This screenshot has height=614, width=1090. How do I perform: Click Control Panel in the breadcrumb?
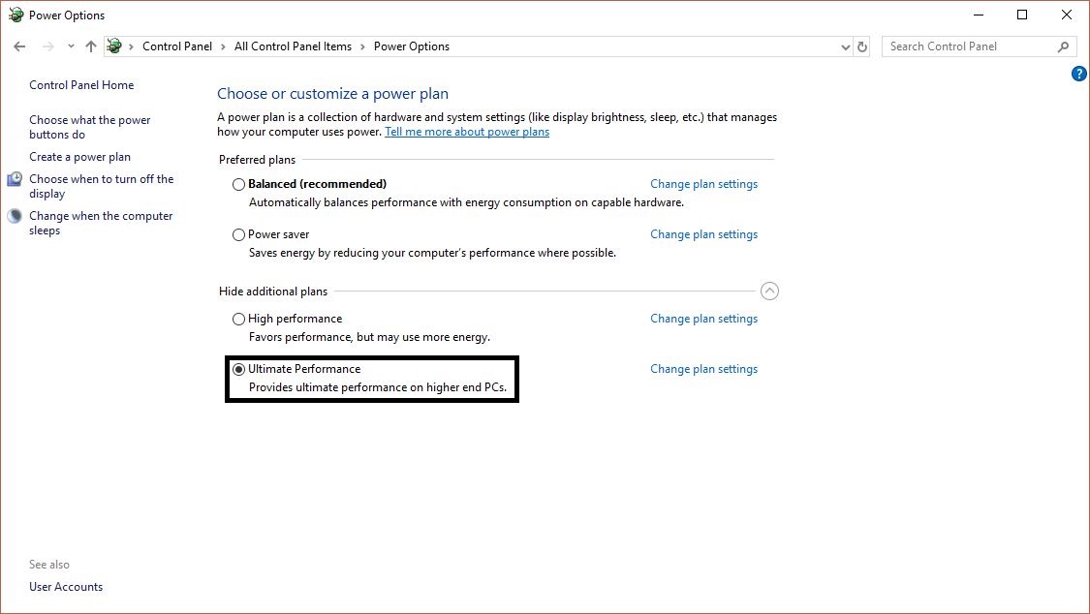coord(177,46)
